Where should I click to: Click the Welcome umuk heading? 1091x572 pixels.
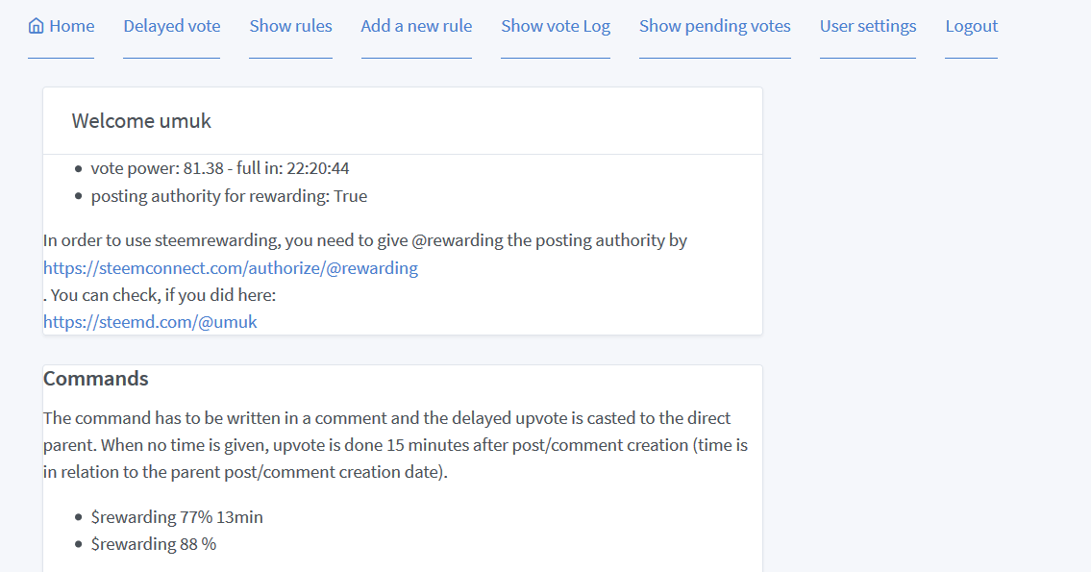141,121
